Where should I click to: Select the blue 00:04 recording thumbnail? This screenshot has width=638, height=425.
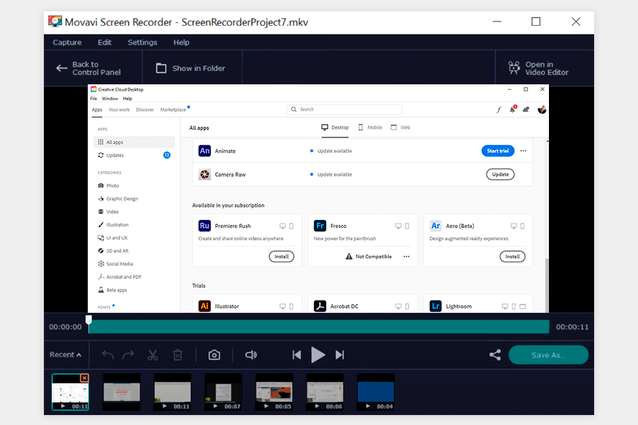pos(375,392)
